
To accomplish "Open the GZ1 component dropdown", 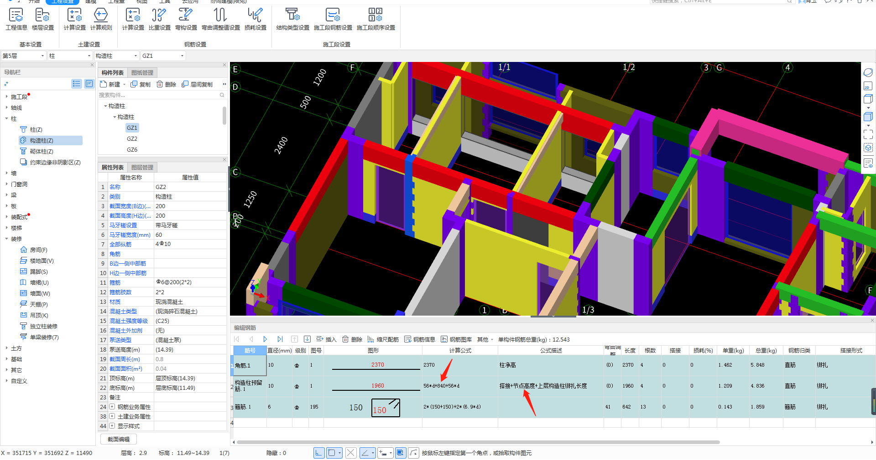I will (163, 56).
